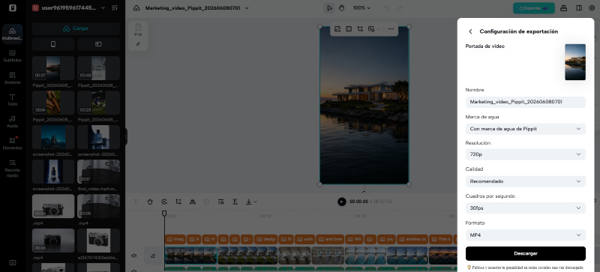Open the Recorte rápido sidebar panel
The image size is (600, 272).
coord(12,169)
